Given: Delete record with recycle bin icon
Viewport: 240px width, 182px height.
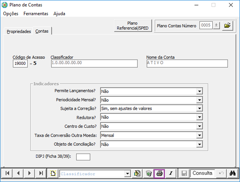Looking at the screenshot, I should tap(149, 173).
